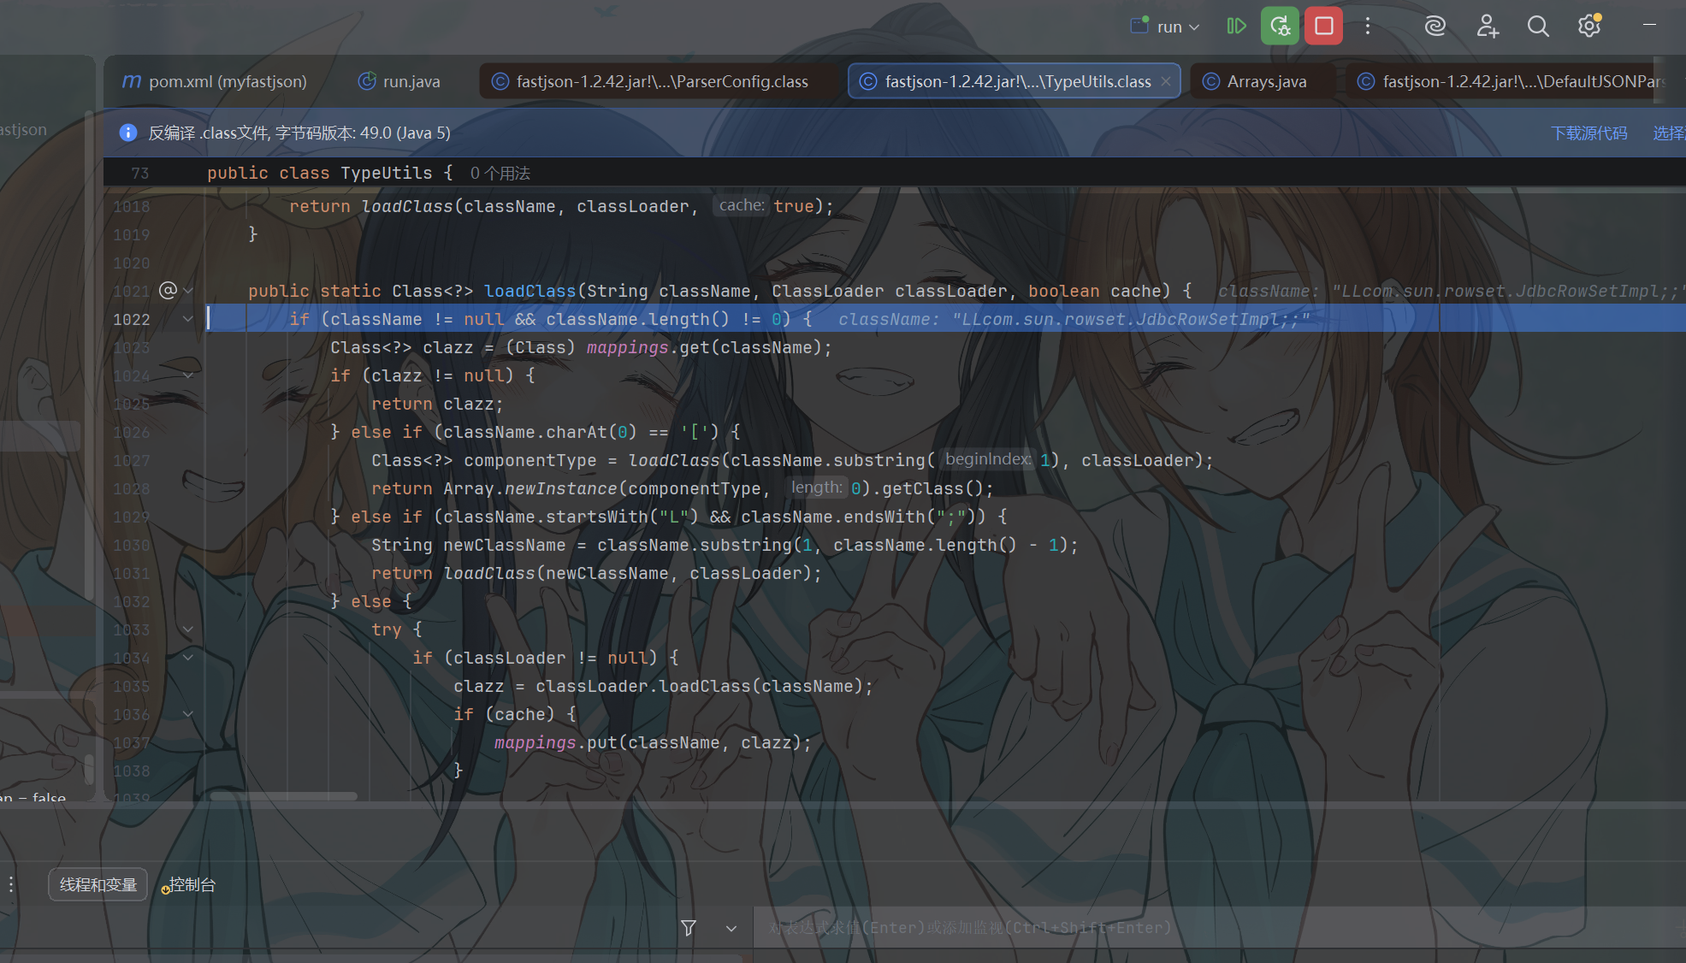
Task: Open the more actions kebab menu
Action: 1368,27
